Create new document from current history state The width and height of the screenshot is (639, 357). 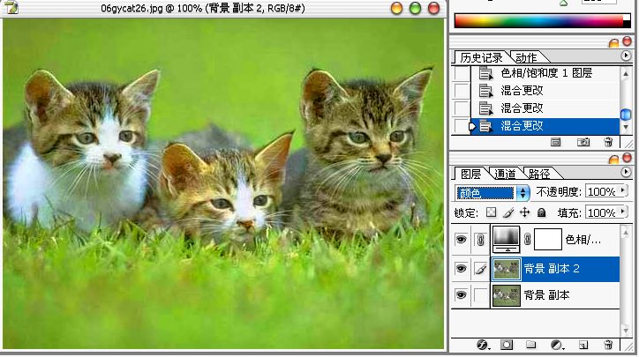tap(556, 142)
